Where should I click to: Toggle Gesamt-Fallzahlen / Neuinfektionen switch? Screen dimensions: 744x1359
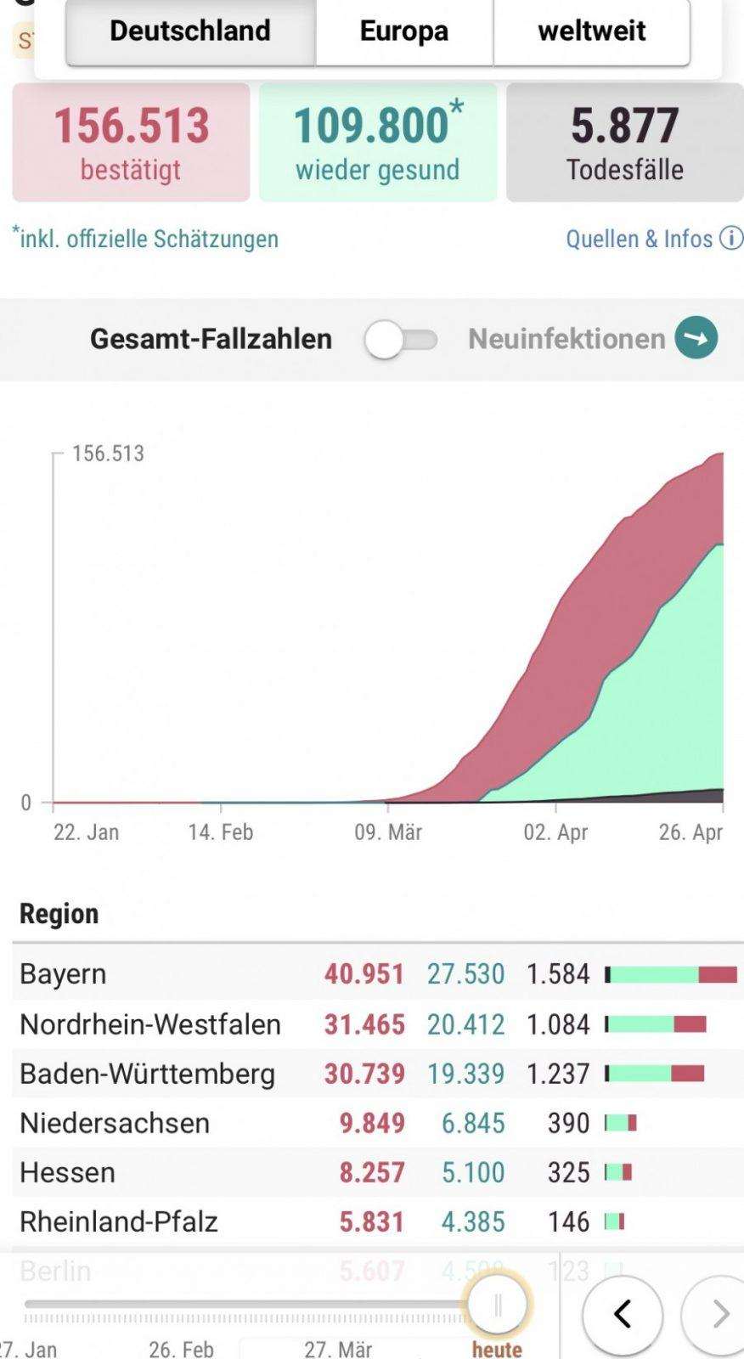401,340
